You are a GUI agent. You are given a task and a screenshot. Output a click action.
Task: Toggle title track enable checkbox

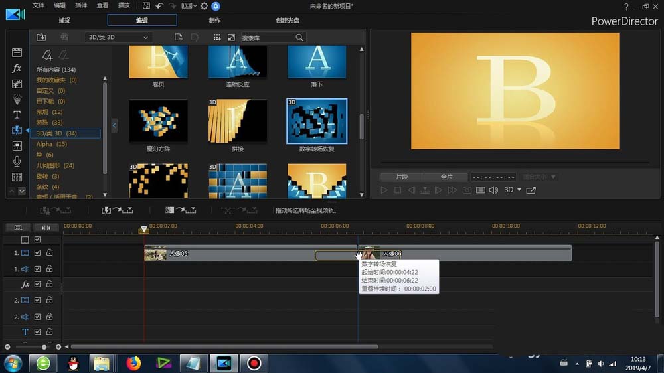37,331
